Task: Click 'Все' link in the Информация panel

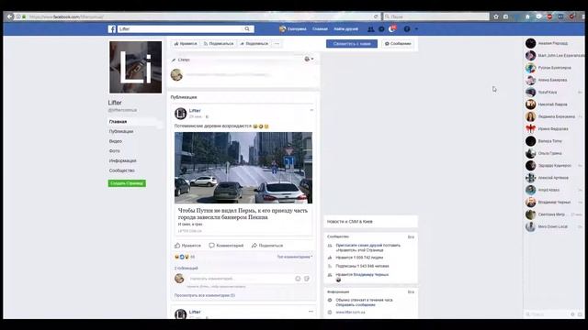Action: coord(411,291)
